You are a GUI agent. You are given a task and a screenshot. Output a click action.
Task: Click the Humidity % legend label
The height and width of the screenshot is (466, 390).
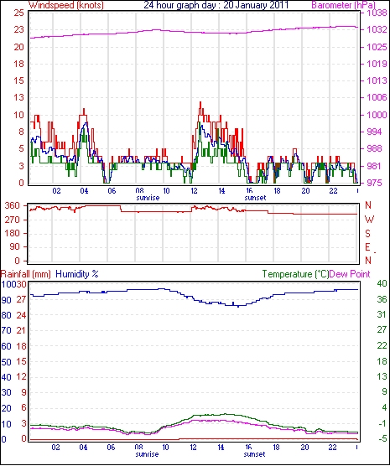point(77,274)
